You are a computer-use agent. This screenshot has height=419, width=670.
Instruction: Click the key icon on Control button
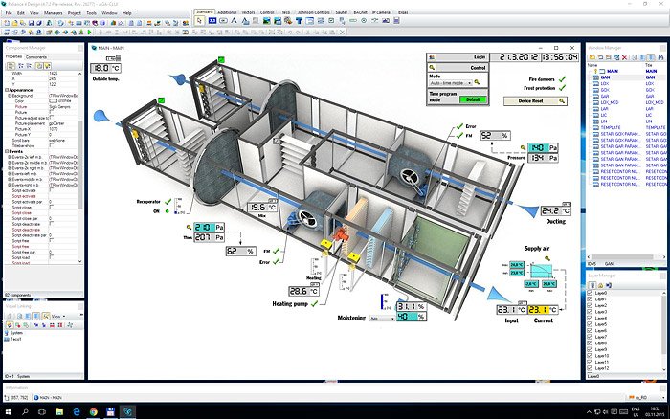pyautogui.click(x=433, y=69)
